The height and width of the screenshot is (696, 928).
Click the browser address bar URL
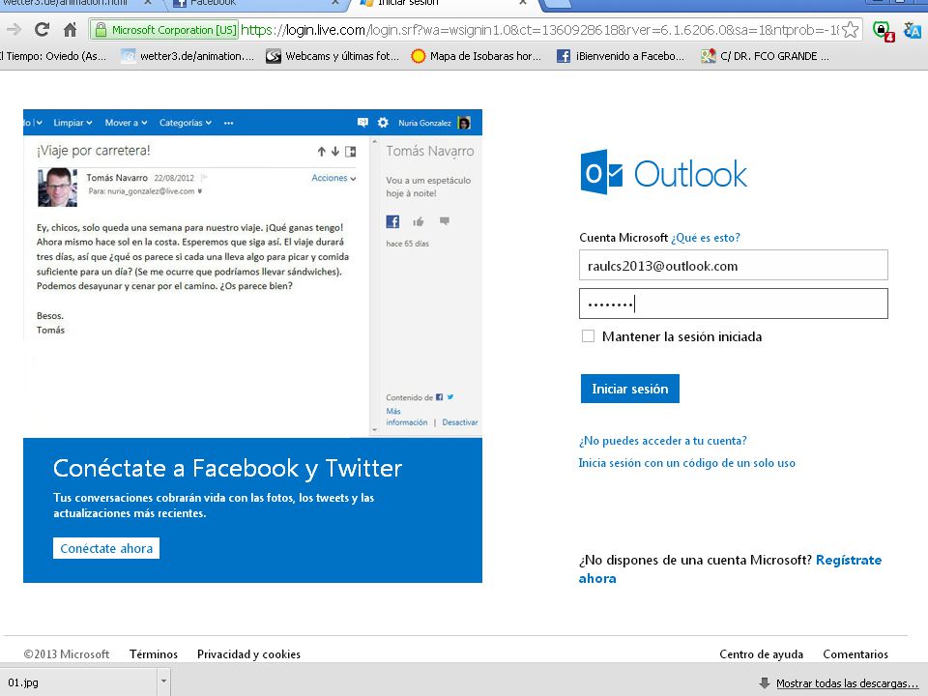coord(539,30)
